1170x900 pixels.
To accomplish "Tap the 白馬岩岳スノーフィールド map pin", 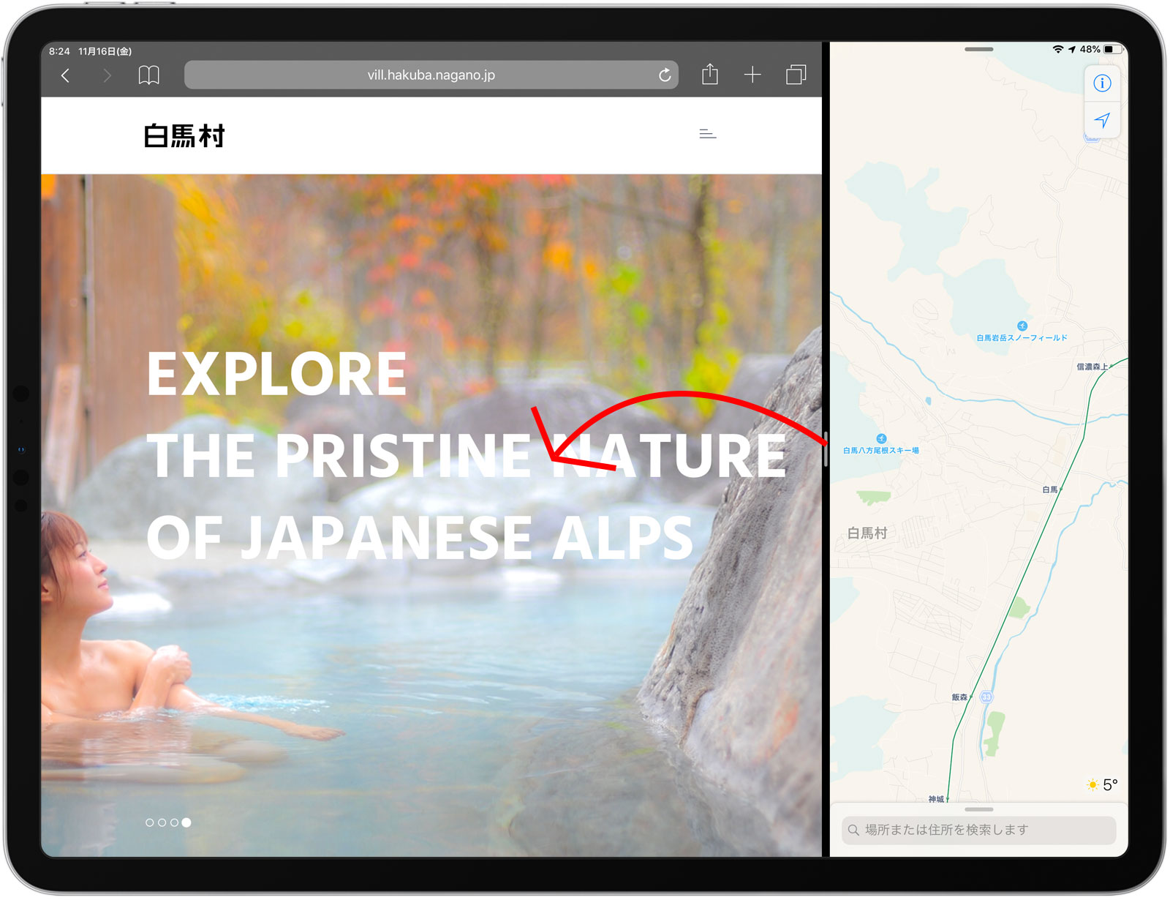I will pos(1022,326).
